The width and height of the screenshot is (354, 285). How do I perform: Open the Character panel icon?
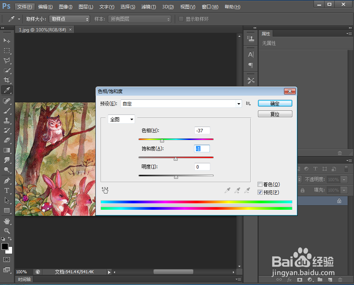coord(251,54)
